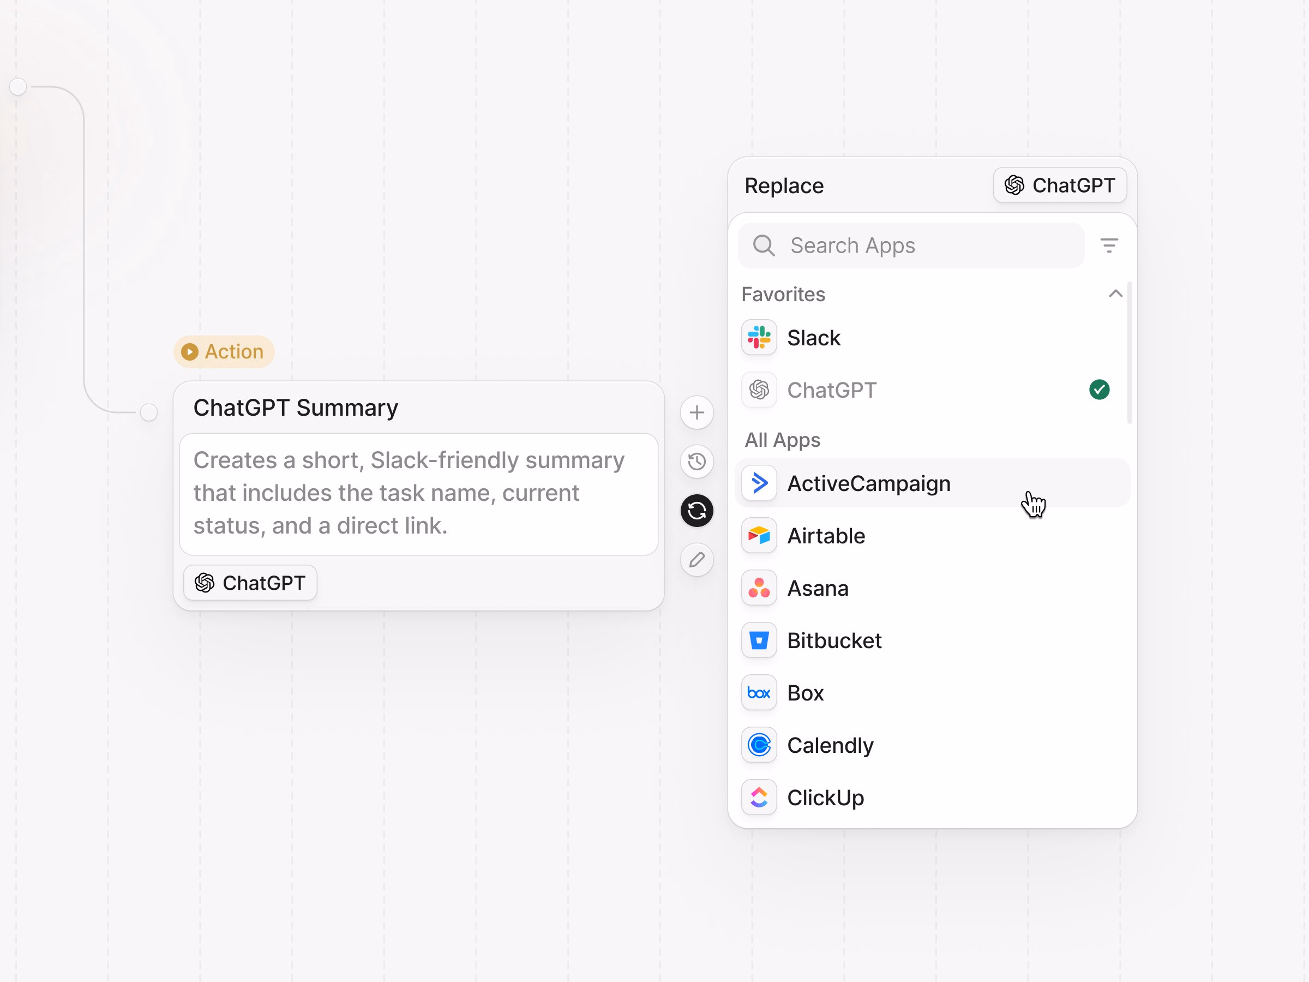Image resolution: width=1309 pixels, height=982 pixels.
Task: Click the black replace/swap icon button
Action: pos(696,511)
